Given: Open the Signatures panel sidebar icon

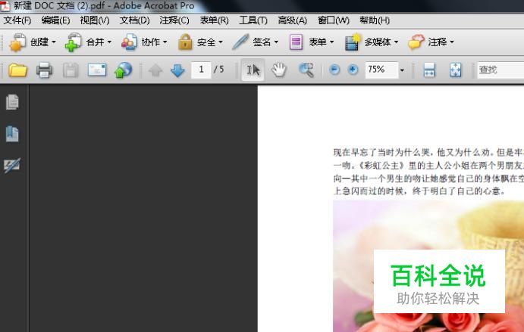Looking at the screenshot, I should coord(12,166).
